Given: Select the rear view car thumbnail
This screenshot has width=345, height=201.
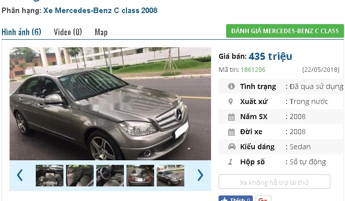Looking at the screenshot, I should (140, 175).
